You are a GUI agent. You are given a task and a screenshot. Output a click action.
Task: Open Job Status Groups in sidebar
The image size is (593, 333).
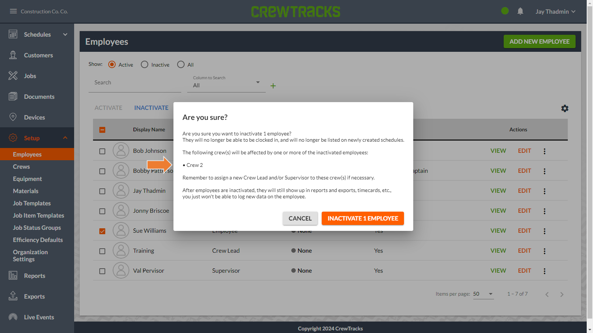(x=37, y=228)
